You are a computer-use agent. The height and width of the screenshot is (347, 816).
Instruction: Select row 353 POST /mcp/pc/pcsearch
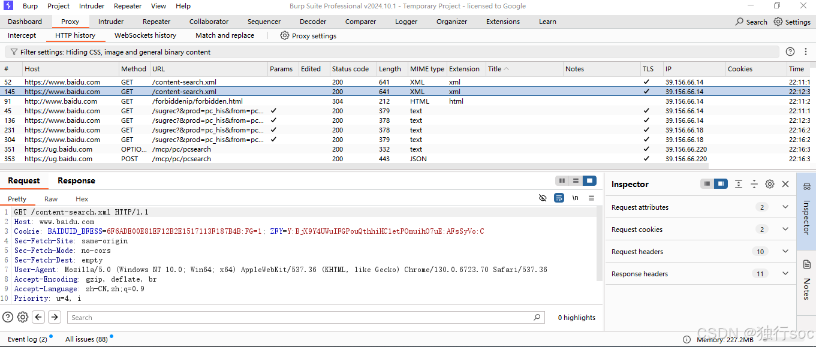(x=405, y=159)
